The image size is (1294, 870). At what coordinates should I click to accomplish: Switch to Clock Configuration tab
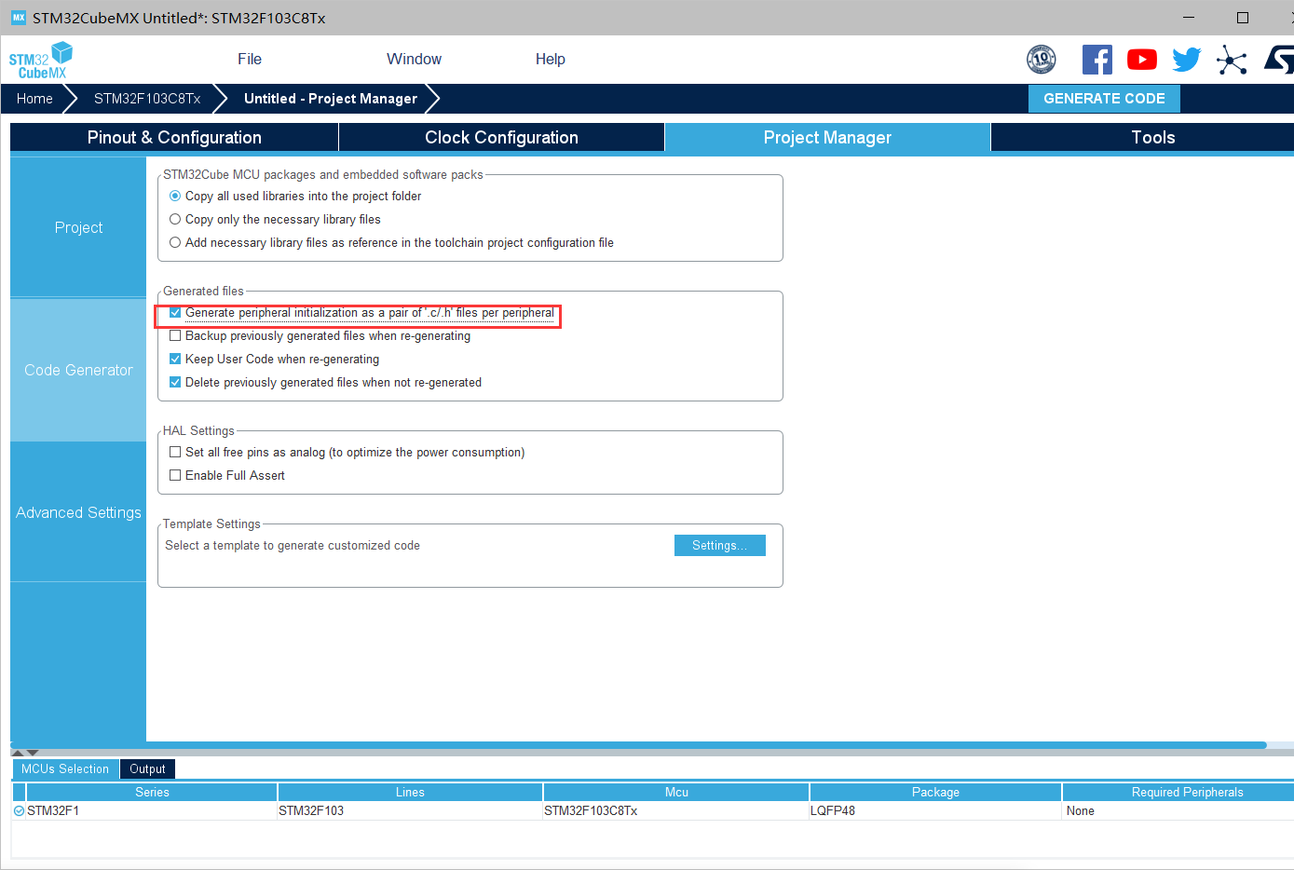[501, 138]
